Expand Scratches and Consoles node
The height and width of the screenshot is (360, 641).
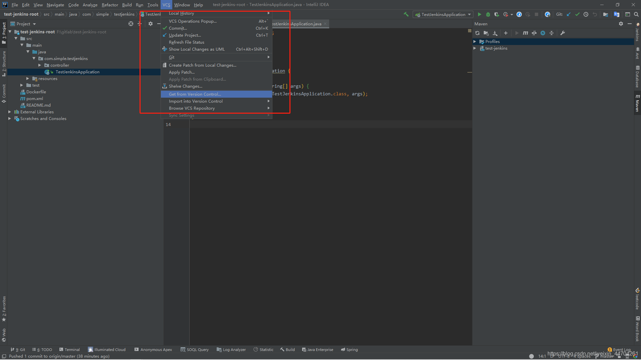click(10, 118)
